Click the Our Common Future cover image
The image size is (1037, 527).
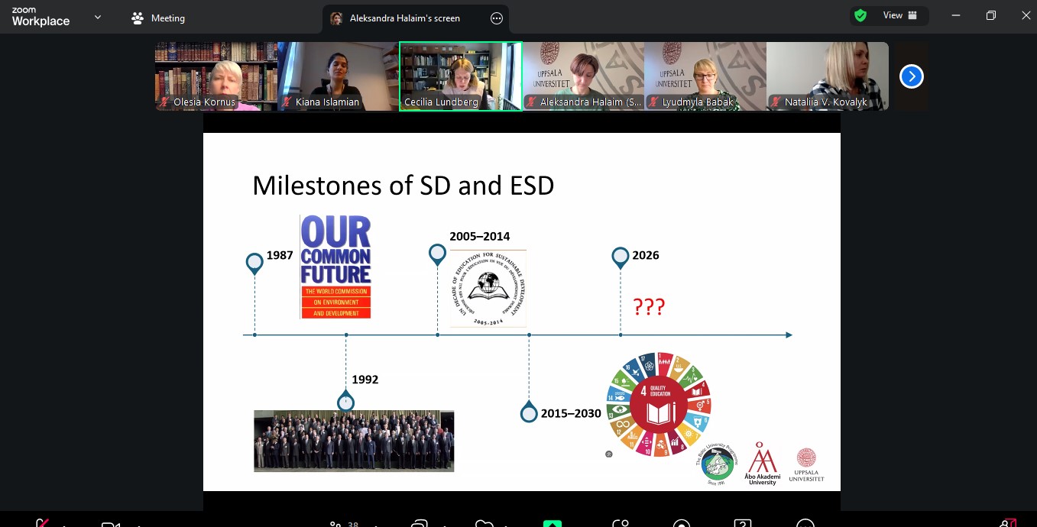[335, 267]
